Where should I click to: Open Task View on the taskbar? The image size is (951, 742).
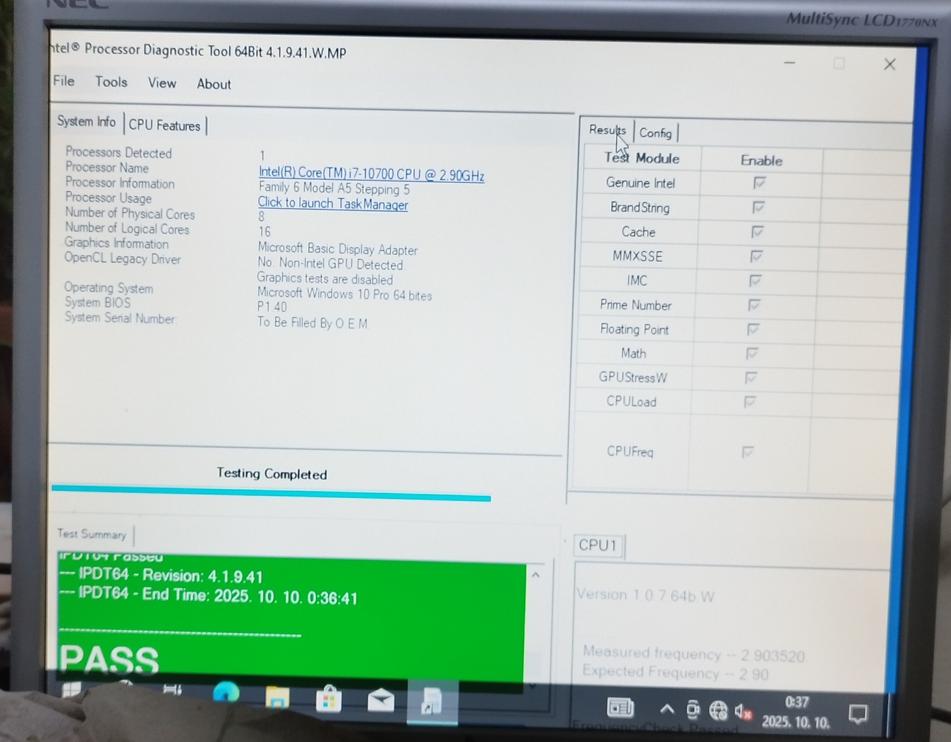172,689
